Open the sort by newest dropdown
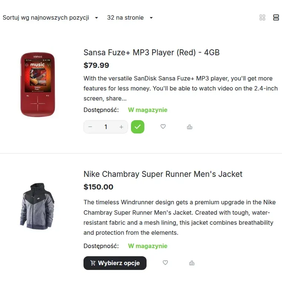This screenshot has width=282, height=287. (x=50, y=17)
